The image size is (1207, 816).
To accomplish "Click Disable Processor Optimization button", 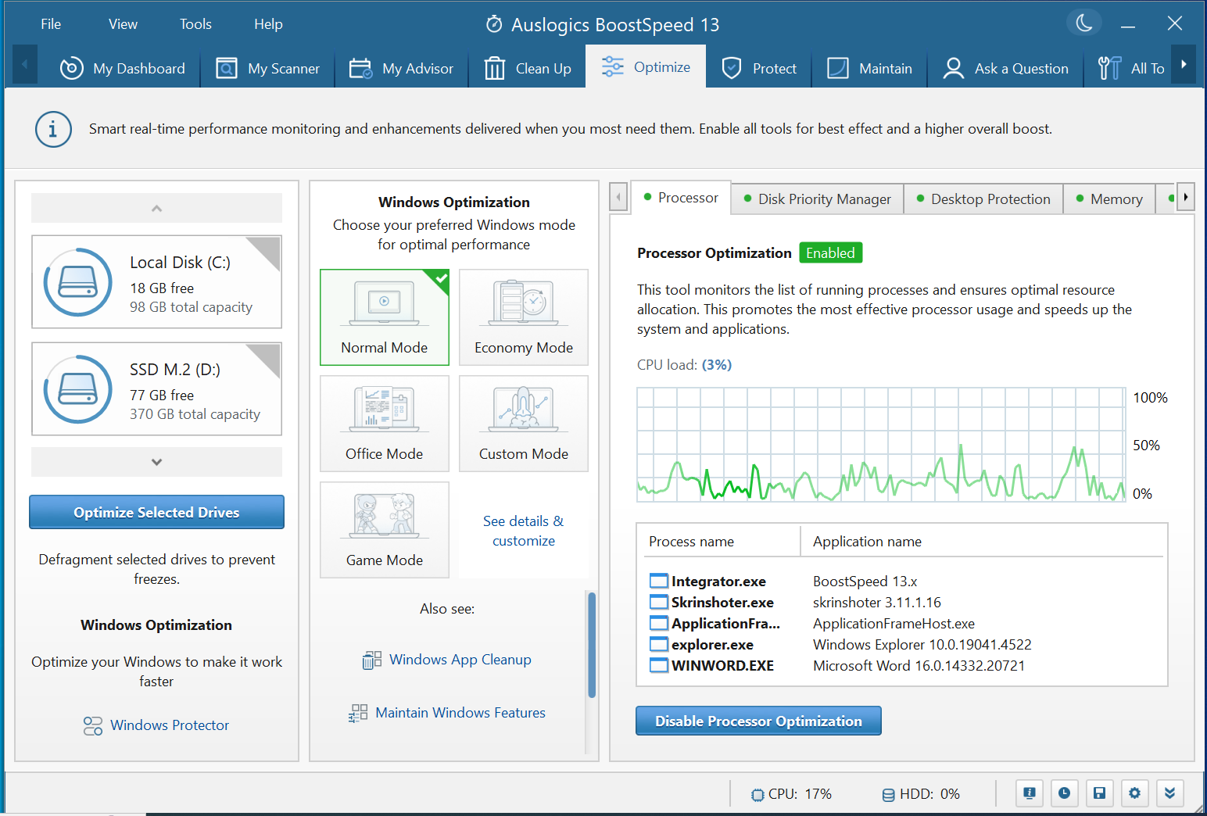I will click(758, 721).
